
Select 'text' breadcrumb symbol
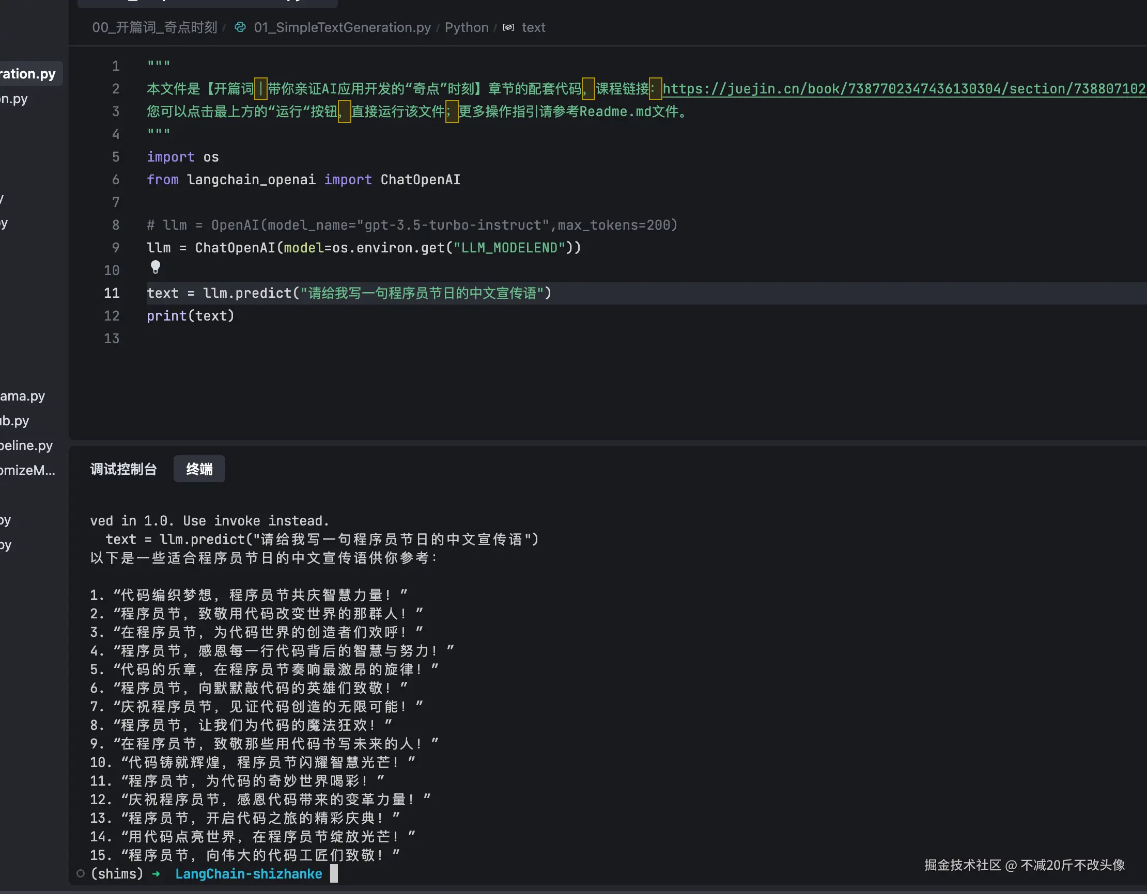(533, 27)
